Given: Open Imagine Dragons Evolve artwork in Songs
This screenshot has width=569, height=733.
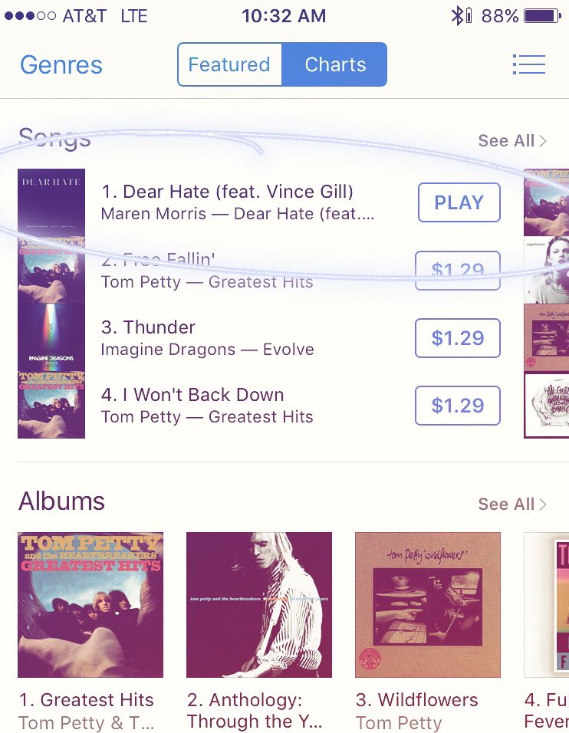Looking at the screenshot, I should 51,337.
